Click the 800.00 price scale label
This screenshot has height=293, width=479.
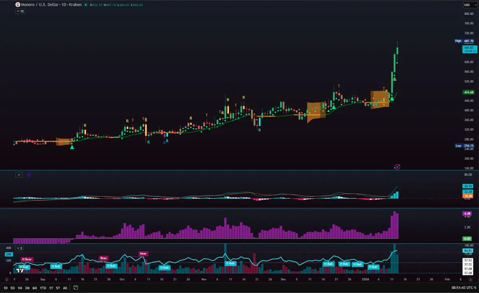[469, 14]
